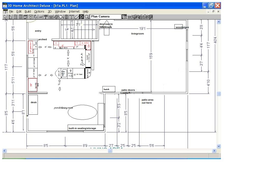The height and width of the screenshot is (184, 260).
Task: Click the 40'4 overall dimension label
Action: click(x=215, y=40)
